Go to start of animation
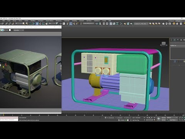The height and width of the screenshot is (139, 185). [x=145, y=118]
